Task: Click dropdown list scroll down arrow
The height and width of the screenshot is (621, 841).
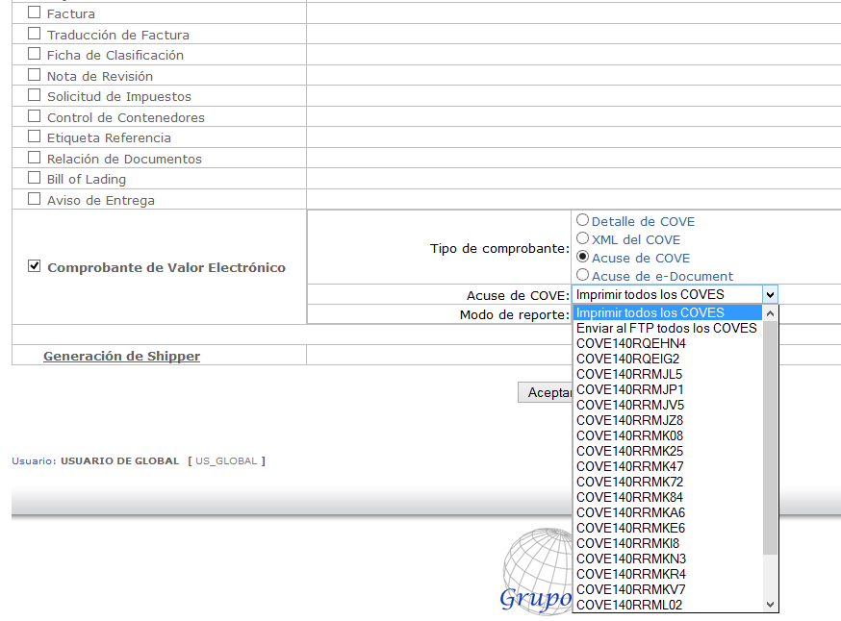Action: [x=770, y=605]
